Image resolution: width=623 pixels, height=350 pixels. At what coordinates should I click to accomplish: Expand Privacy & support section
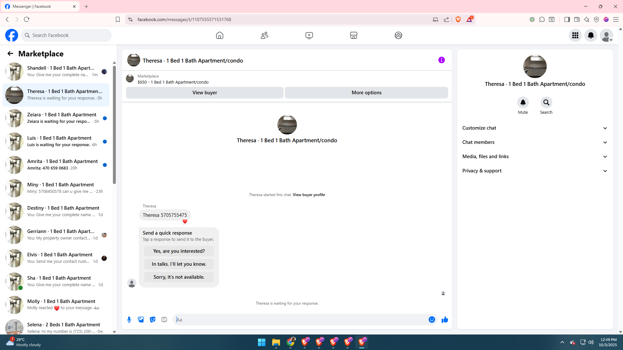535,171
